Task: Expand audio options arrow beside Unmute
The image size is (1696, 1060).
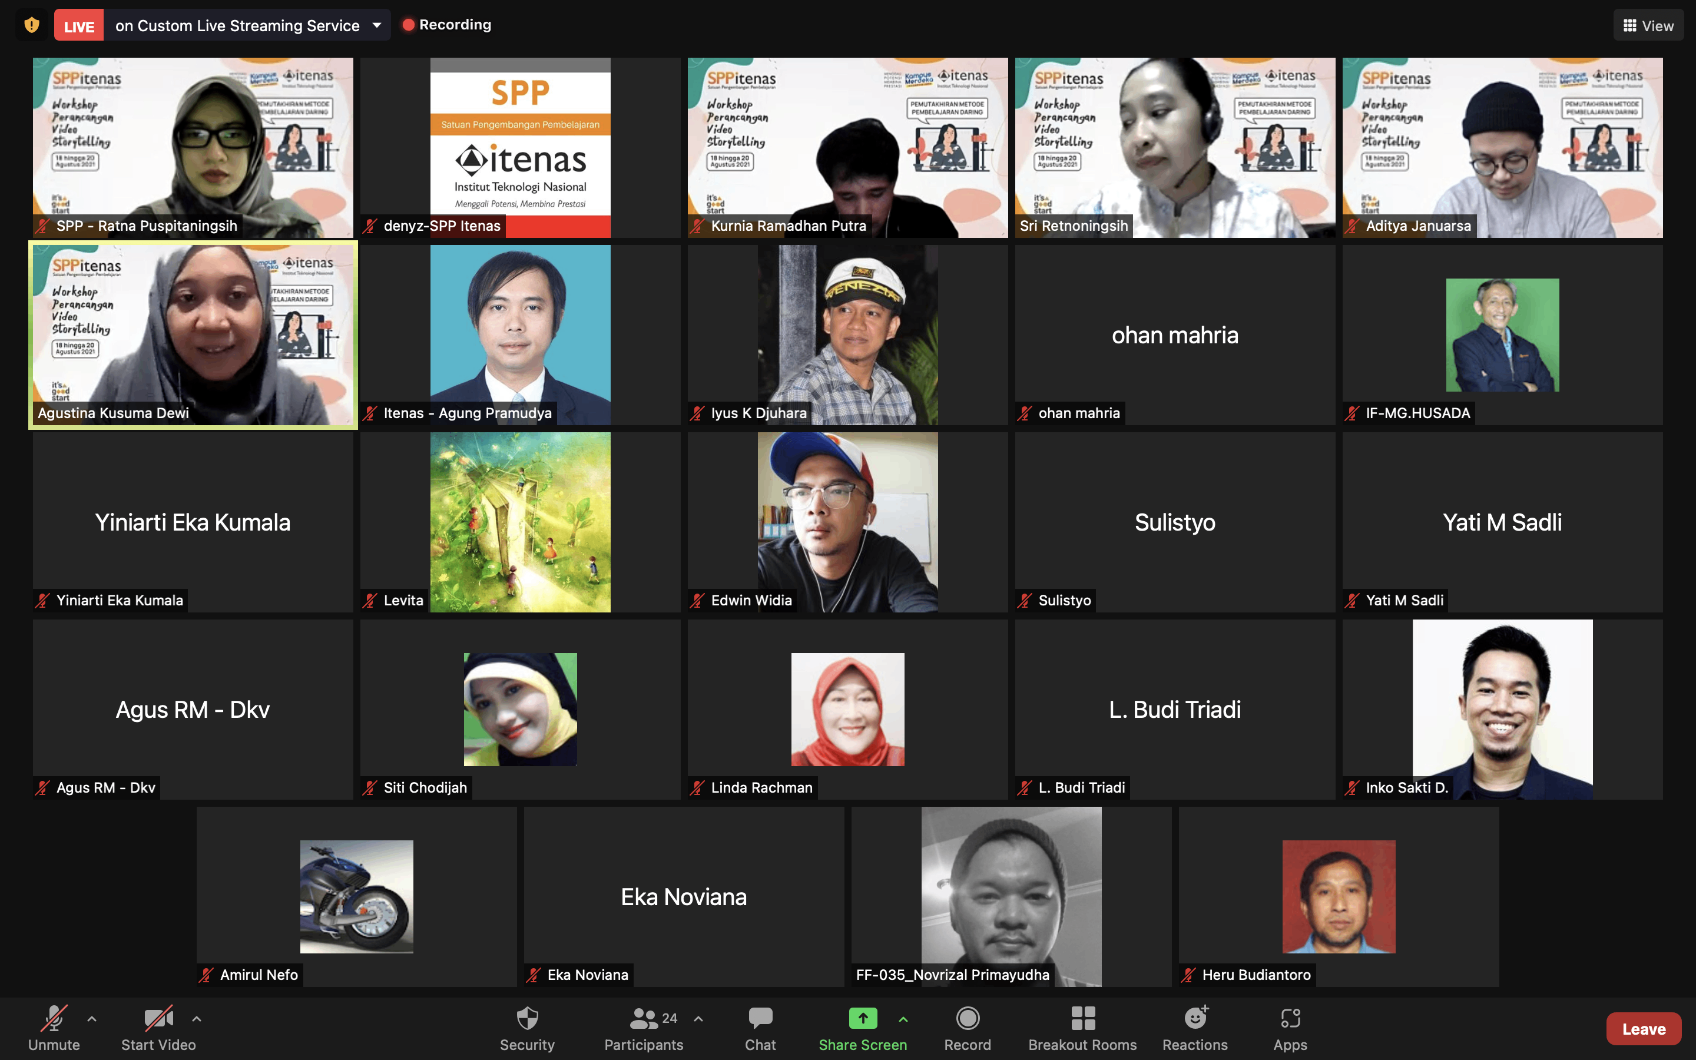Action: 92,1019
